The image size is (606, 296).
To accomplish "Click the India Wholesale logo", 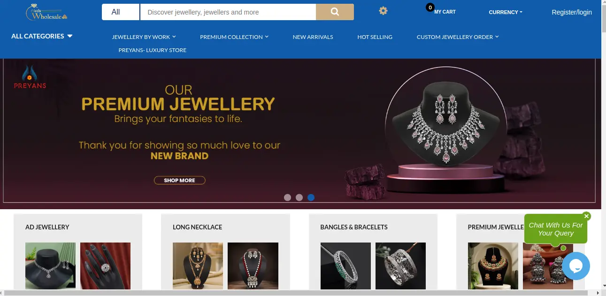I will (x=46, y=13).
